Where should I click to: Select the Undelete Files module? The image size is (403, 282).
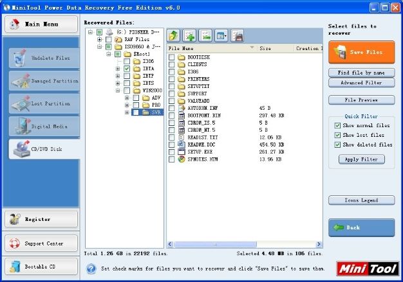[44, 58]
